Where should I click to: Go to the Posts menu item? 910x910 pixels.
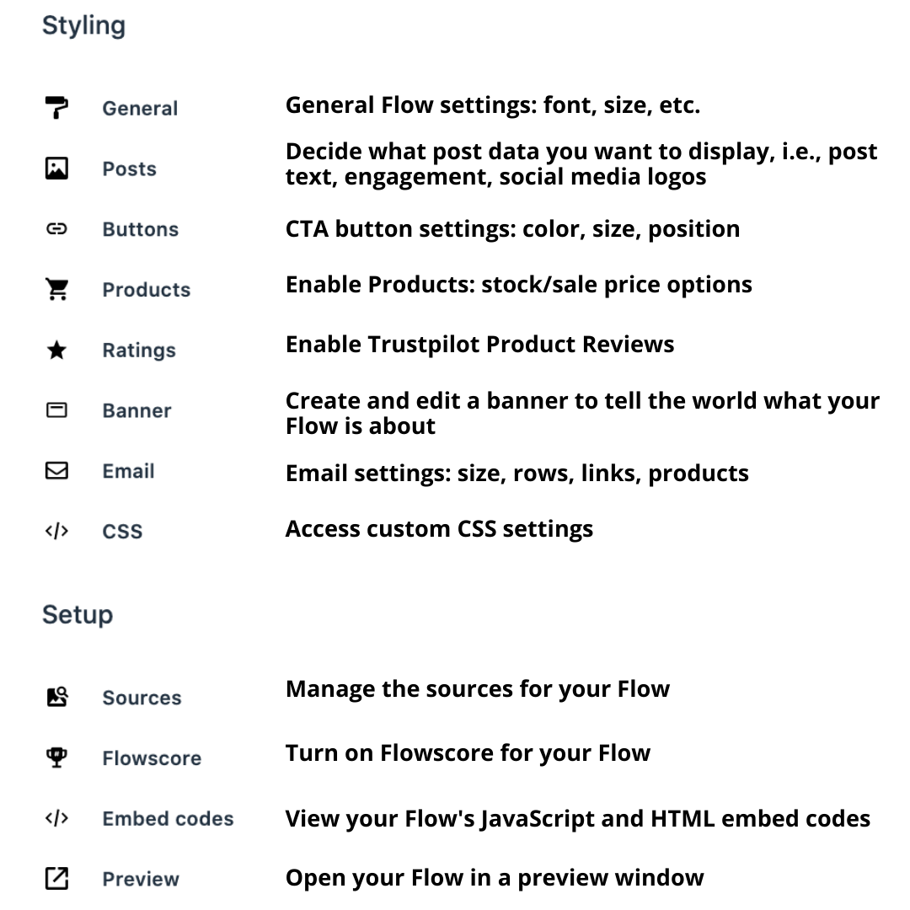pos(129,169)
